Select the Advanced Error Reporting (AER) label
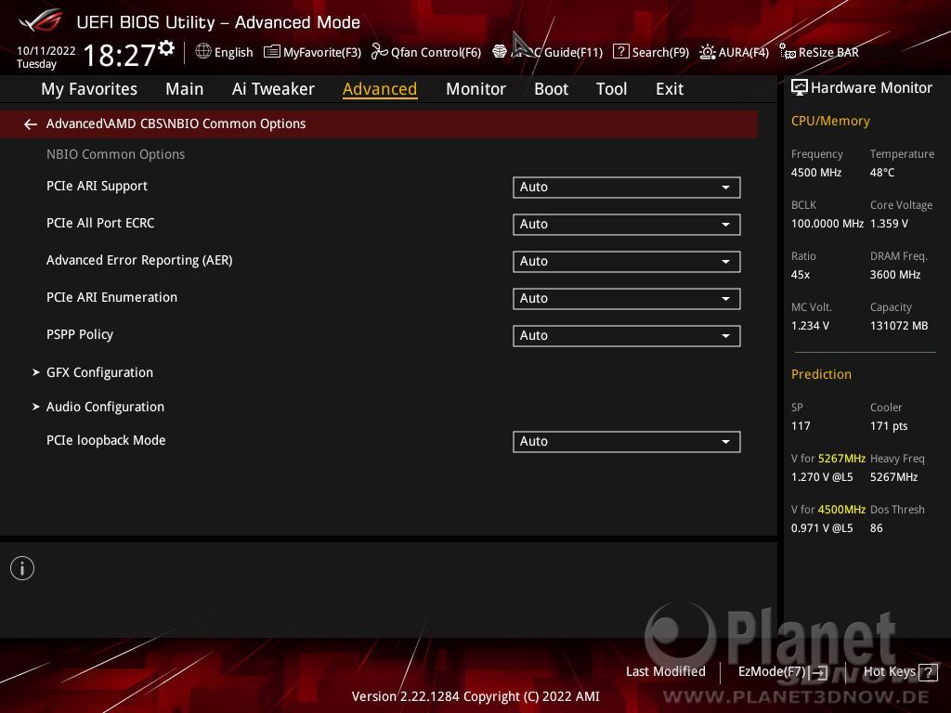This screenshot has height=713, width=951. coord(139,260)
